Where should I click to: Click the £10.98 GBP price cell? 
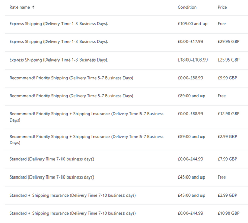(x=228, y=213)
